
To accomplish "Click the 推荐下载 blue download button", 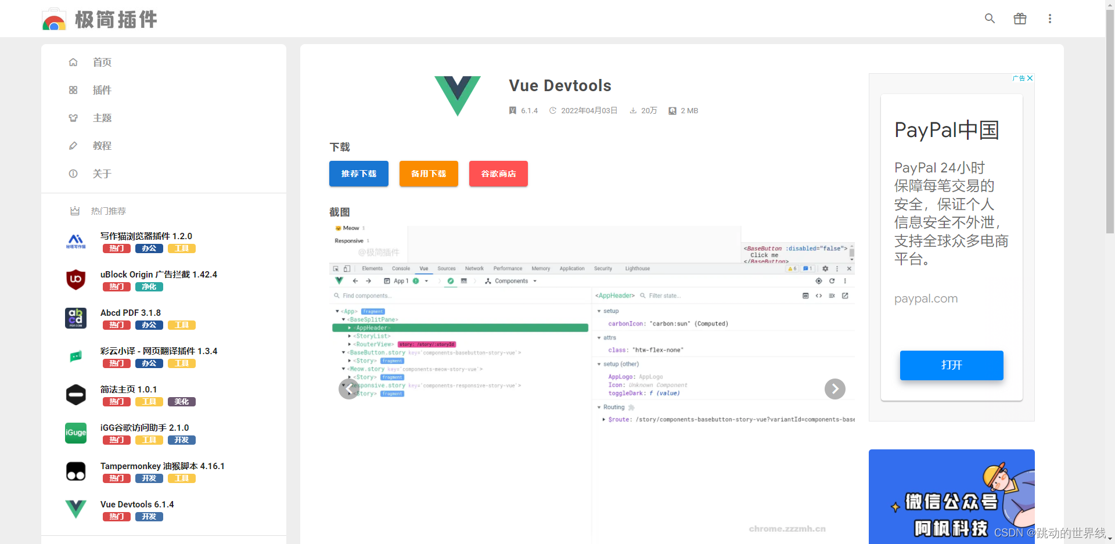I will [x=359, y=174].
